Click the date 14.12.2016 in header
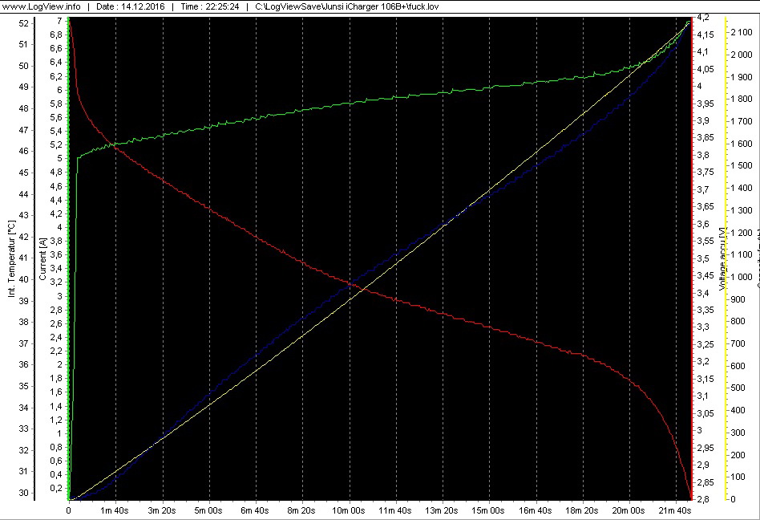This screenshot has width=760, height=520. (x=132, y=6)
